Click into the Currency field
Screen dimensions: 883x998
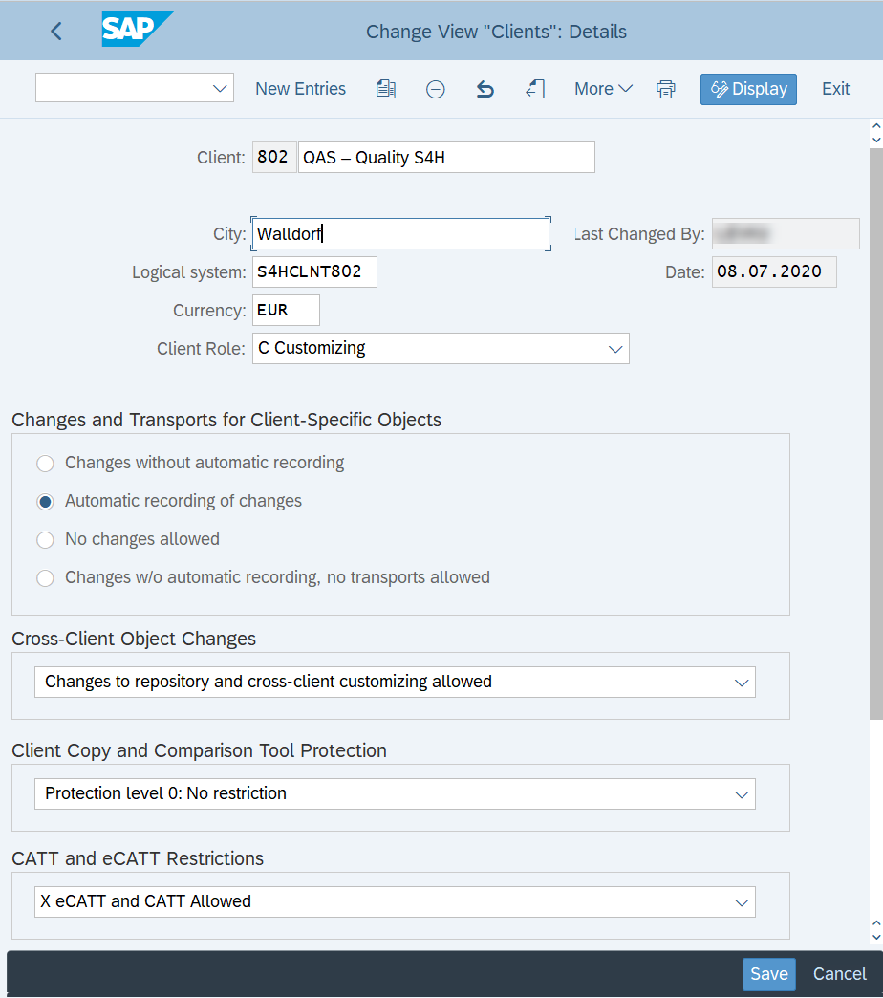[x=286, y=311]
